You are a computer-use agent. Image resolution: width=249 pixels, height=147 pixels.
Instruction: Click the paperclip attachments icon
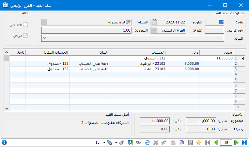[x=109, y=143]
